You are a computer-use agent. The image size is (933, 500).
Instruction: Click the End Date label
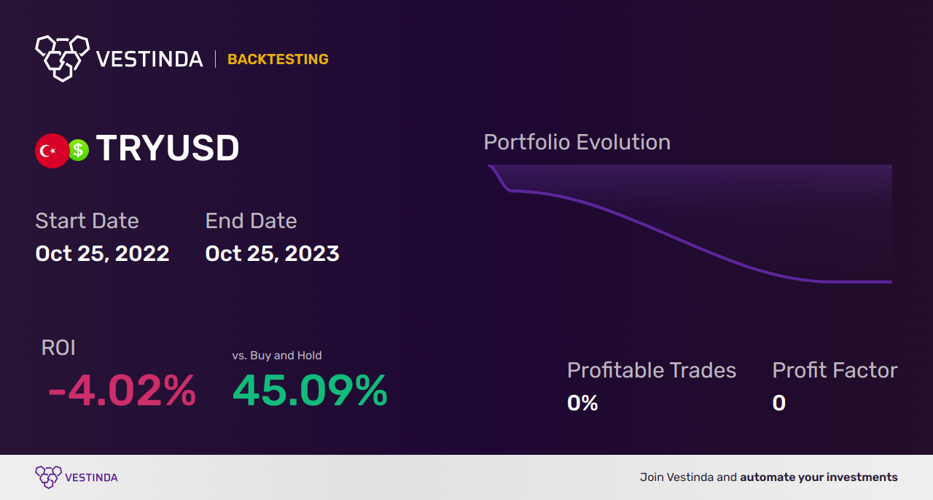[x=251, y=221]
